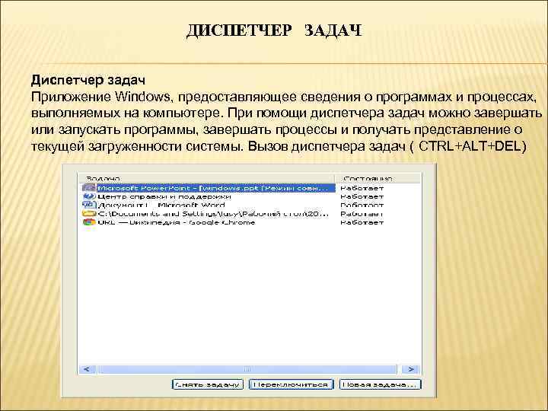
Task: Select the C:\Documents and Settings task row
Action: pyautogui.click(x=213, y=214)
